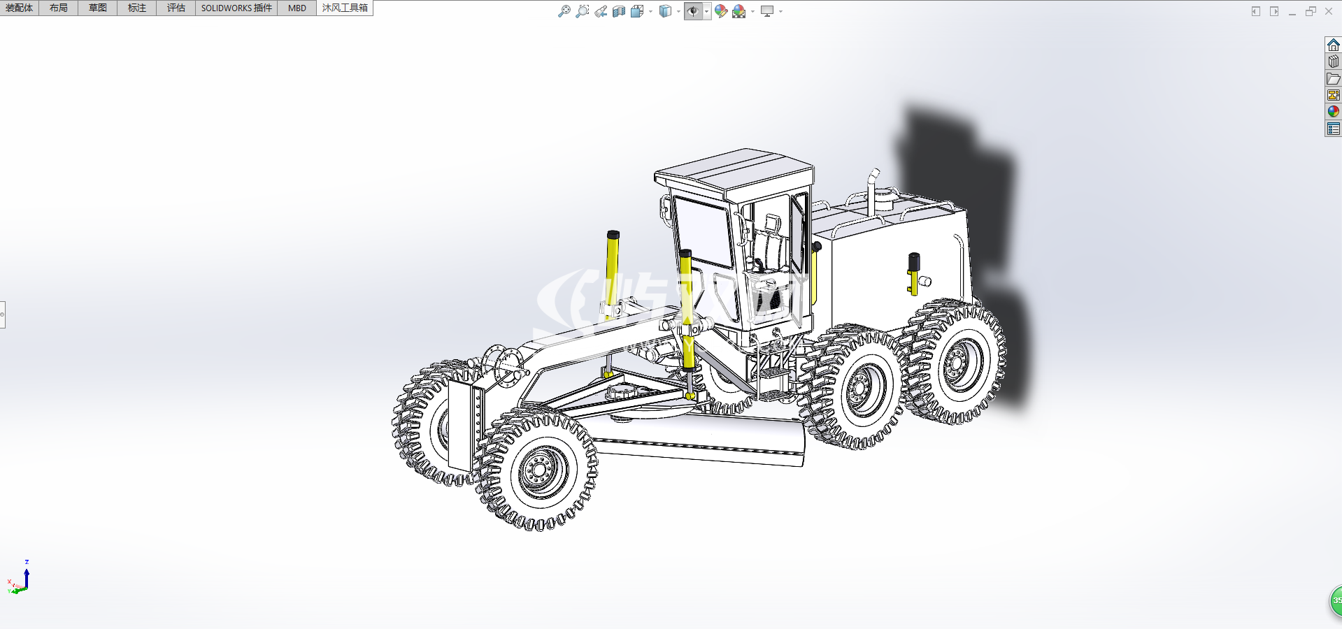Click the Previous View icon
The image size is (1342, 629).
pyautogui.click(x=601, y=11)
